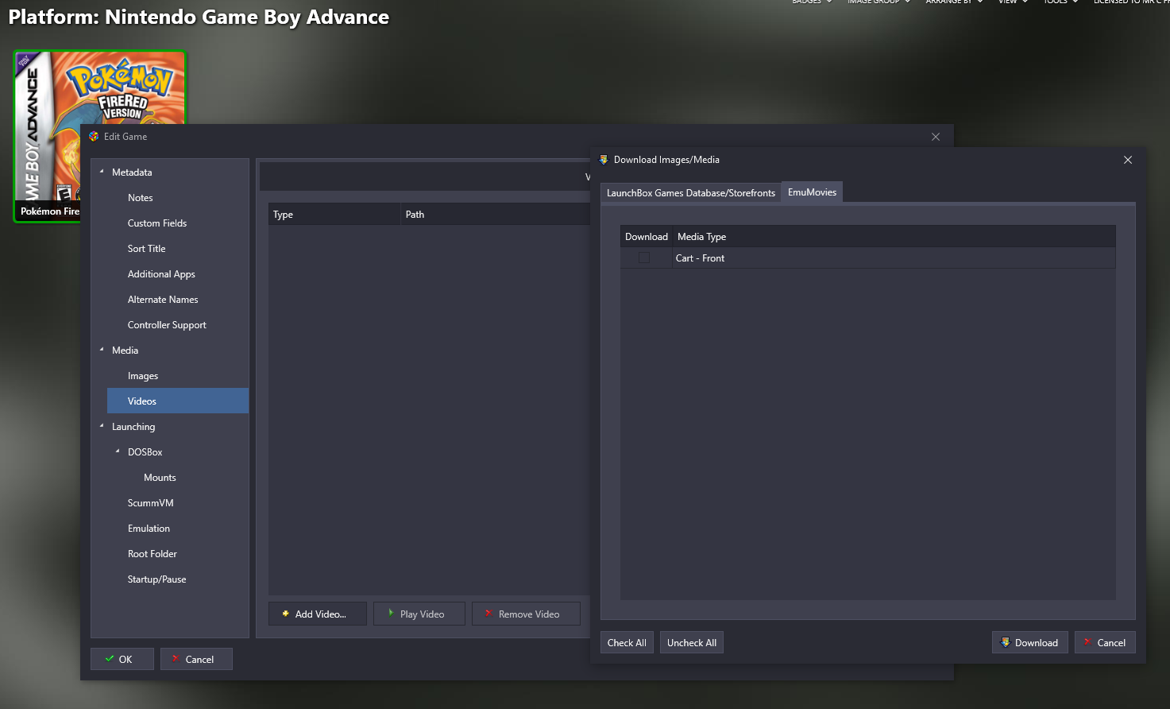Screen dimensions: 1170x709
Task: Collapse the DOSBox tree node arrow
Action: tap(118, 451)
